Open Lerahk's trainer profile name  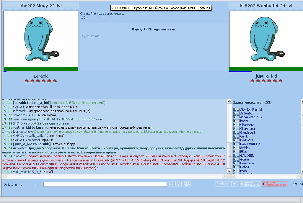pos(40,76)
